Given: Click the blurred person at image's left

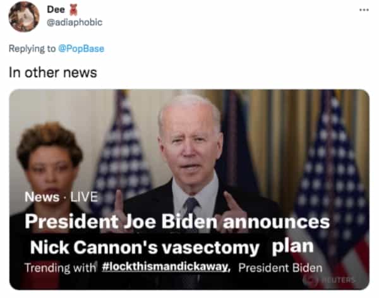Looking at the screenshot, I should click(x=49, y=184).
